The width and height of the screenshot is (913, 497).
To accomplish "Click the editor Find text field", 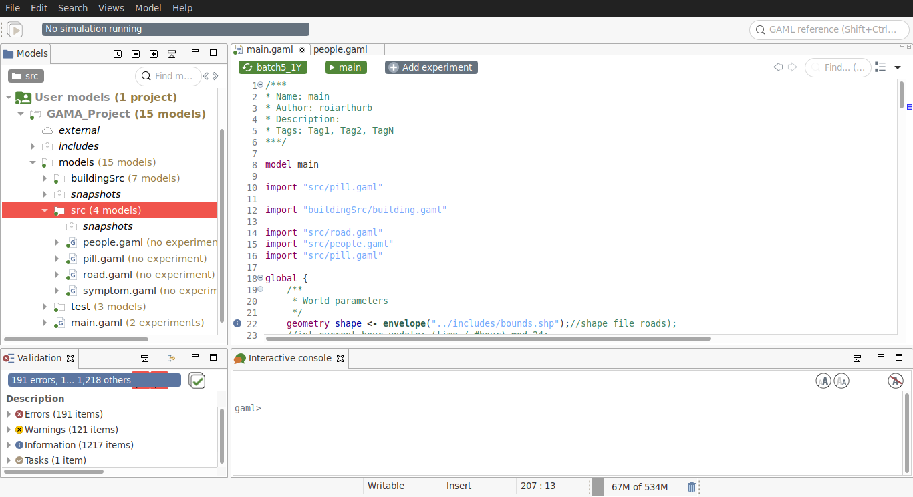I will (837, 67).
